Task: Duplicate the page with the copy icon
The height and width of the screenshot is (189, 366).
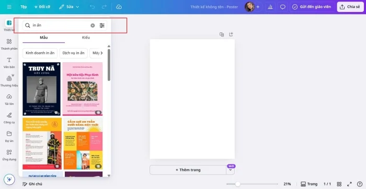Action: click(222, 34)
